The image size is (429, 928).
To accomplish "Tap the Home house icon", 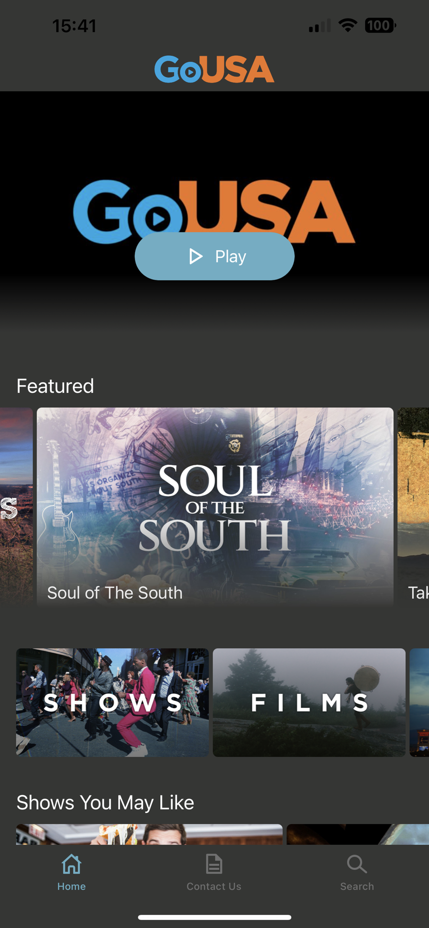I will coord(71,864).
